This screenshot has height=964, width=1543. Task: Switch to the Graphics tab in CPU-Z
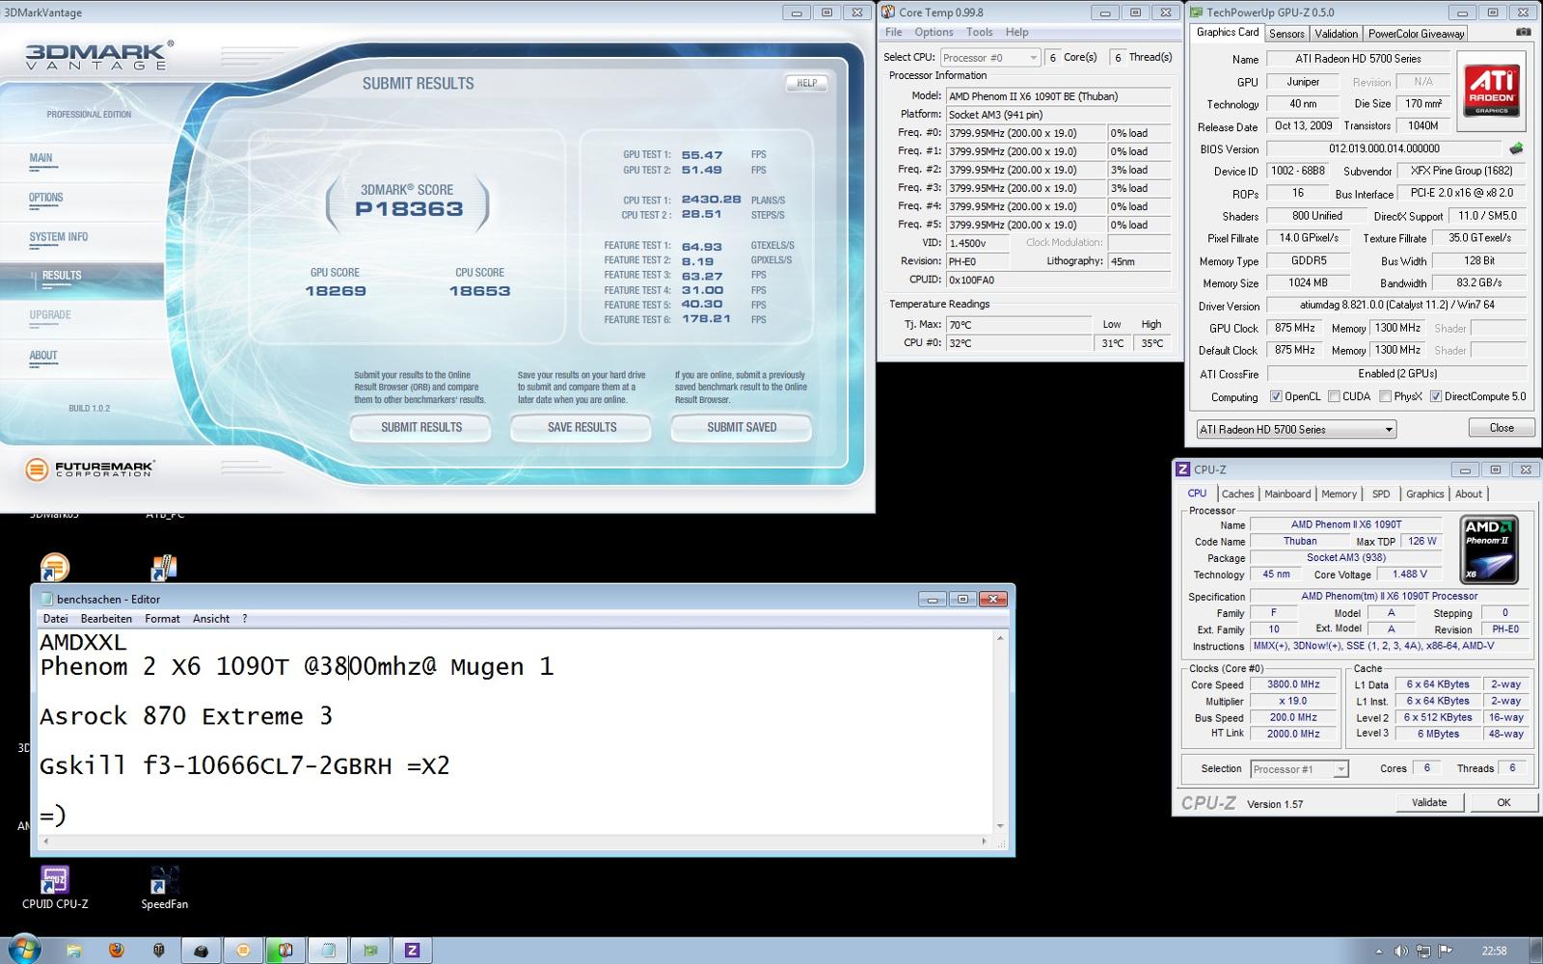coord(1424,494)
